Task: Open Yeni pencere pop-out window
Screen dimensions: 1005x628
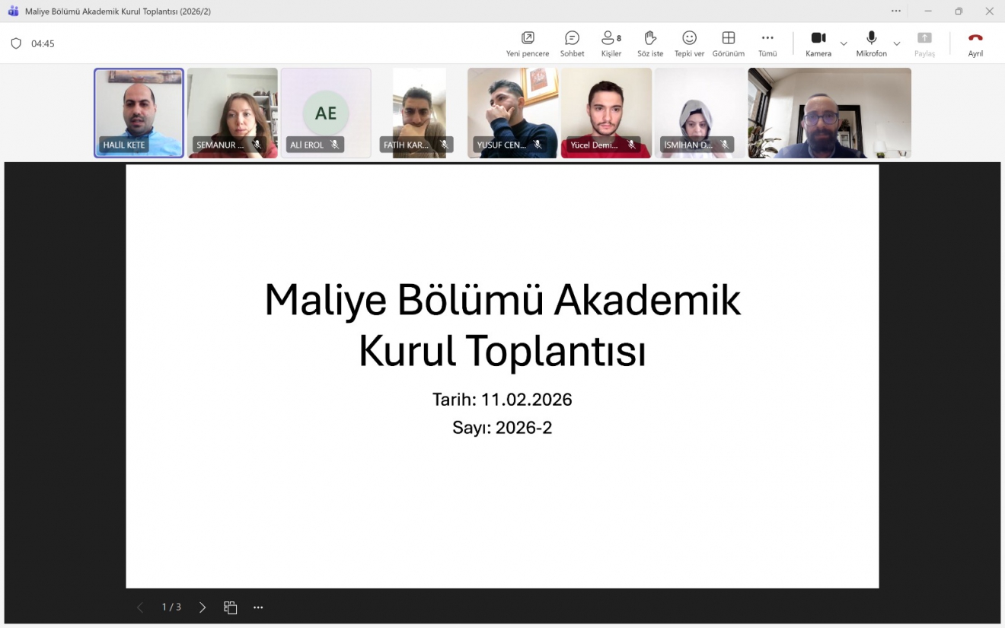Action: click(x=528, y=43)
